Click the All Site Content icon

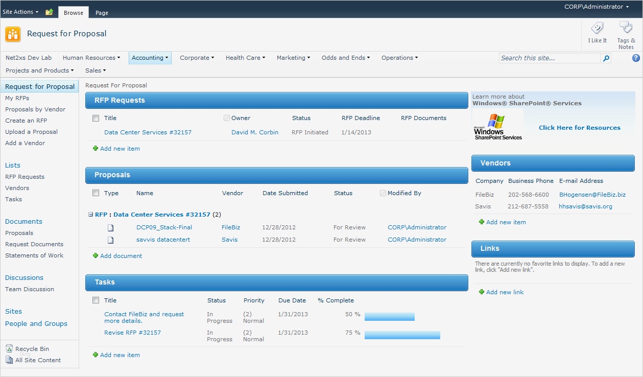tap(9, 360)
